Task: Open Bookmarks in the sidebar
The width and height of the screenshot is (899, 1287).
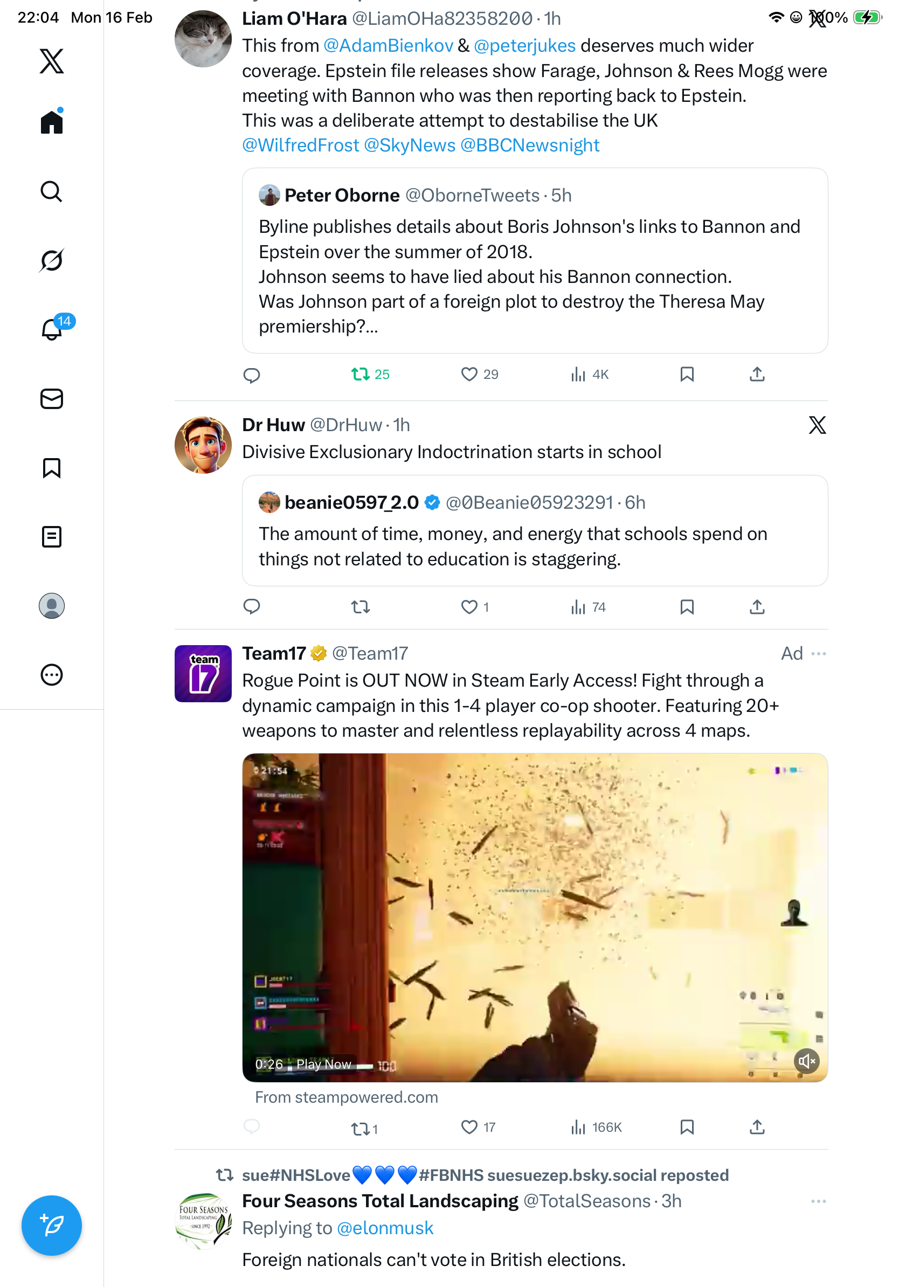Action: 52,467
